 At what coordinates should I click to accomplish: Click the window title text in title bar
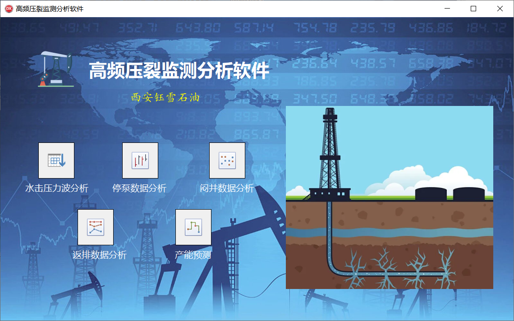[x=50, y=9]
